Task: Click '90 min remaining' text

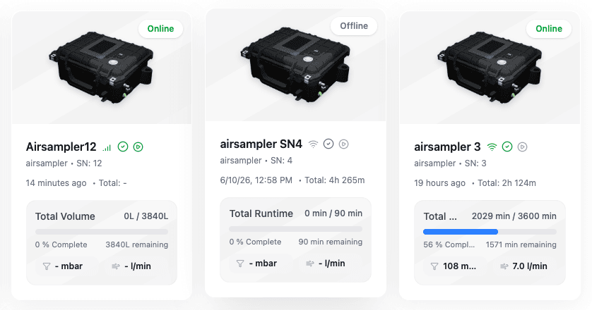Action: [x=331, y=242]
